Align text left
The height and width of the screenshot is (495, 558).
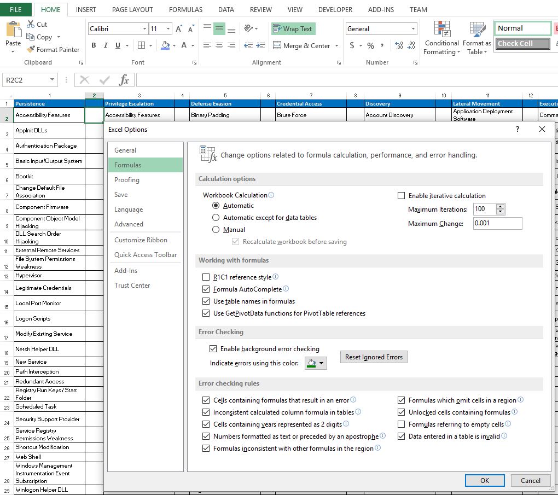[x=207, y=45]
